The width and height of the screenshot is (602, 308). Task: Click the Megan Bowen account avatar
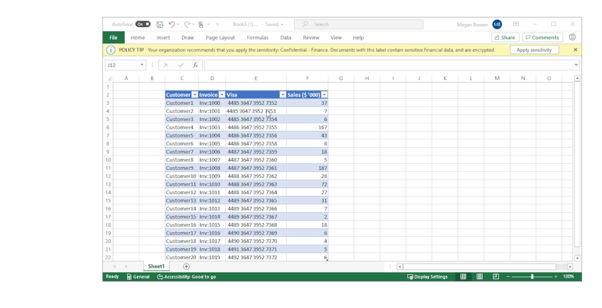497,24
